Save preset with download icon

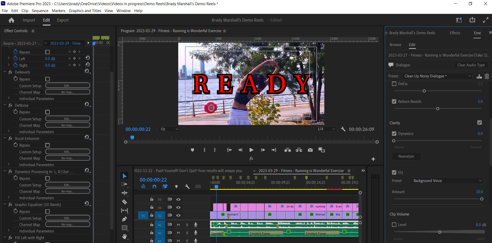479,76
